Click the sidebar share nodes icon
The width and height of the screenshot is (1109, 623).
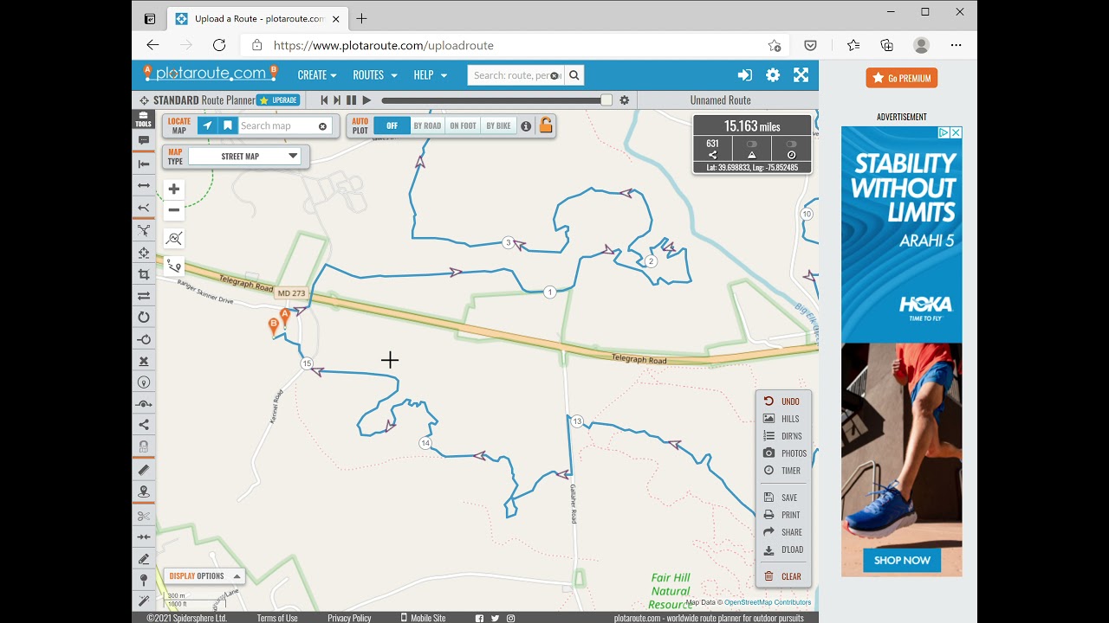144,425
